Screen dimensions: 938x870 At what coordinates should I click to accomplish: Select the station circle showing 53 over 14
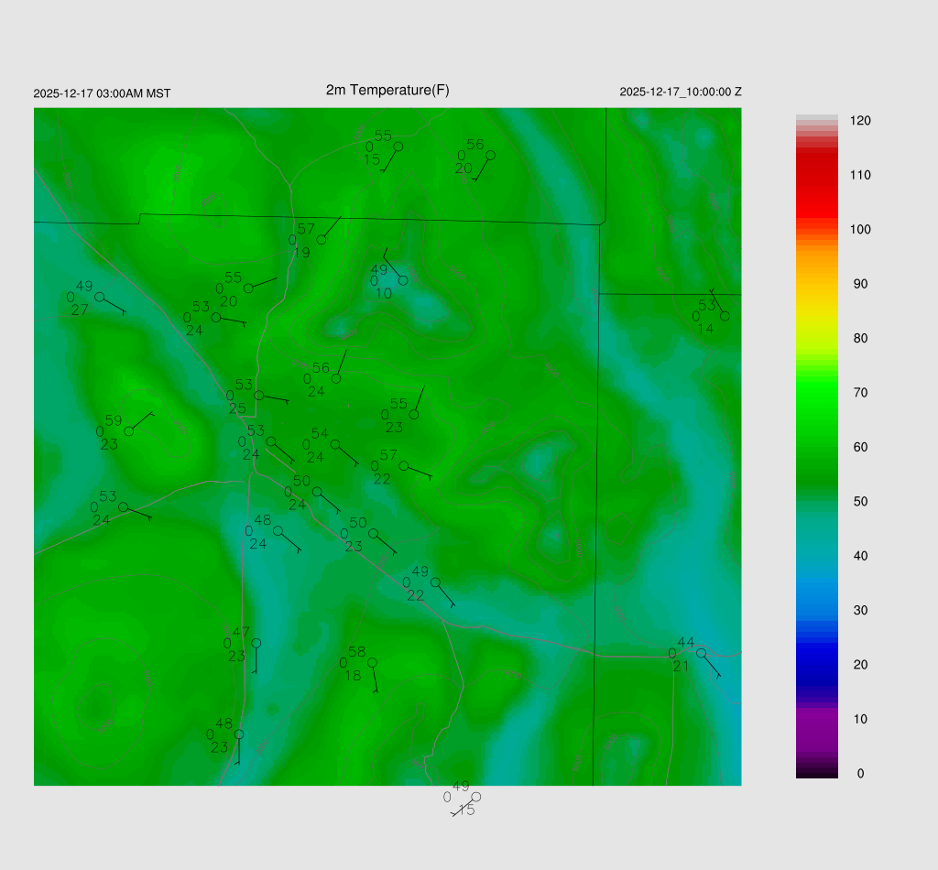(x=725, y=316)
